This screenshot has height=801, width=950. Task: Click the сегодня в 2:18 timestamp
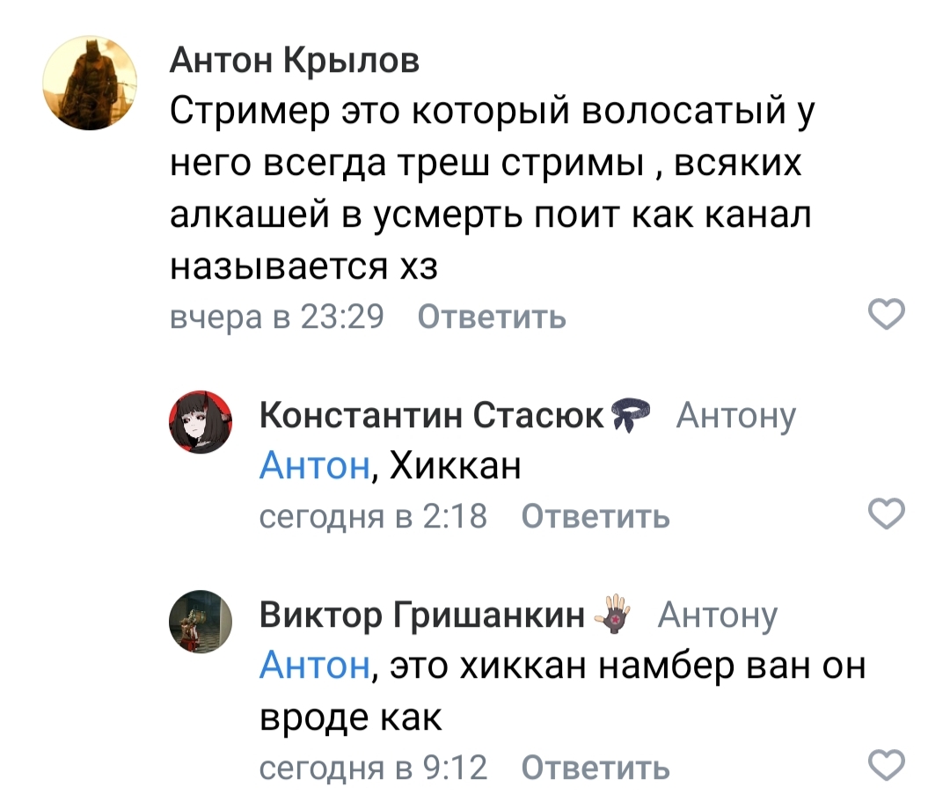coord(373,516)
